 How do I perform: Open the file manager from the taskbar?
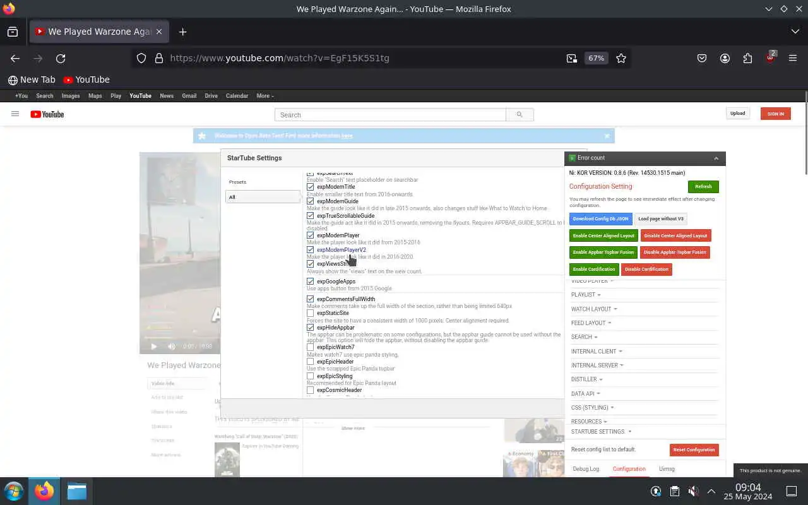coord(76,491)
